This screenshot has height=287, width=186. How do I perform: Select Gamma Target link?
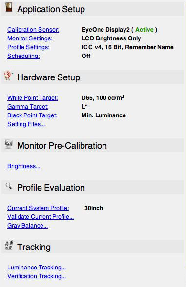[28, 107]
